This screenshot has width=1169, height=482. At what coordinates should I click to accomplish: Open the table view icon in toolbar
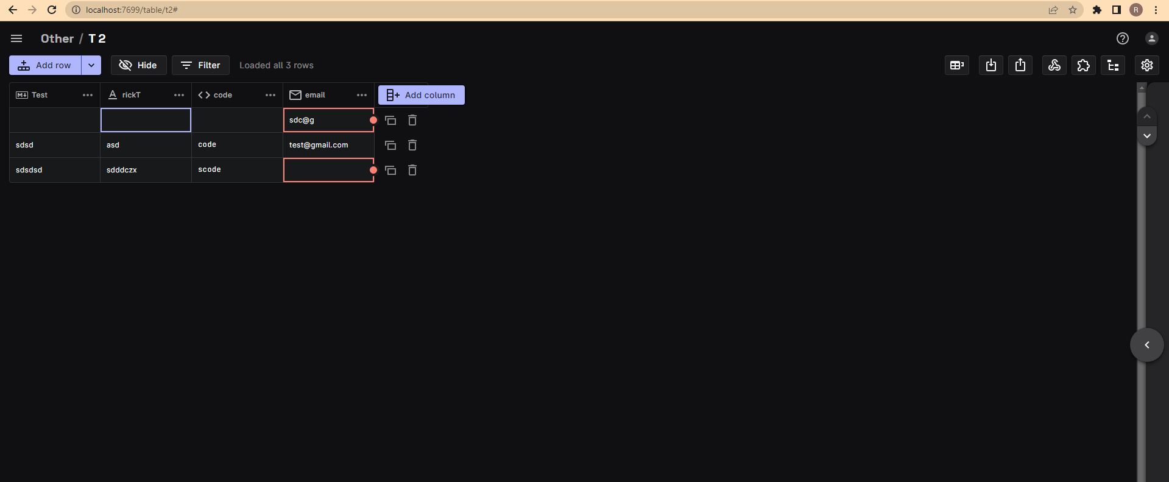click(957, 65)
